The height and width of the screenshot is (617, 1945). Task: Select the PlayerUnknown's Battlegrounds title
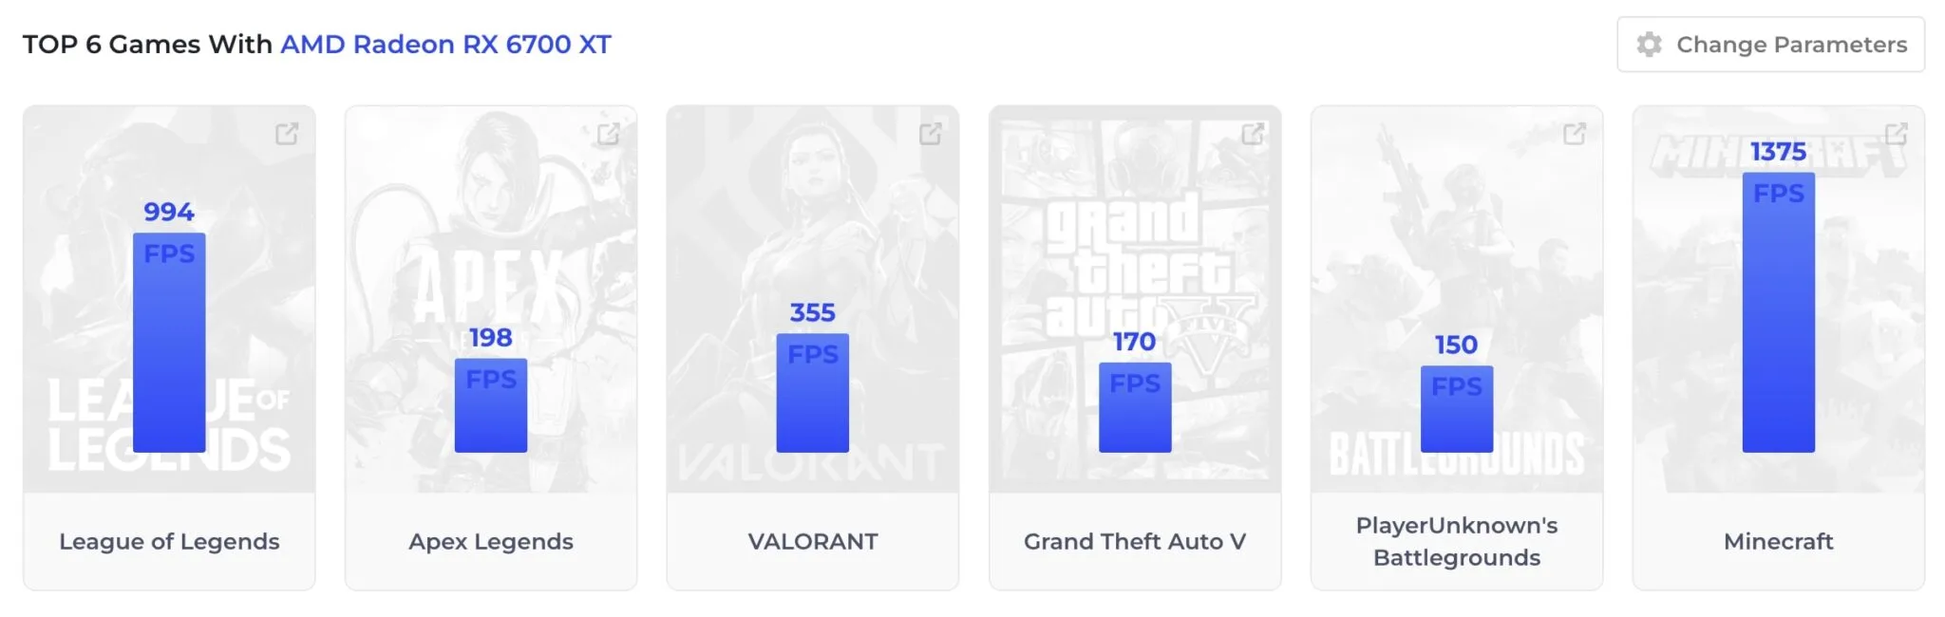[x=1457, y=541]
